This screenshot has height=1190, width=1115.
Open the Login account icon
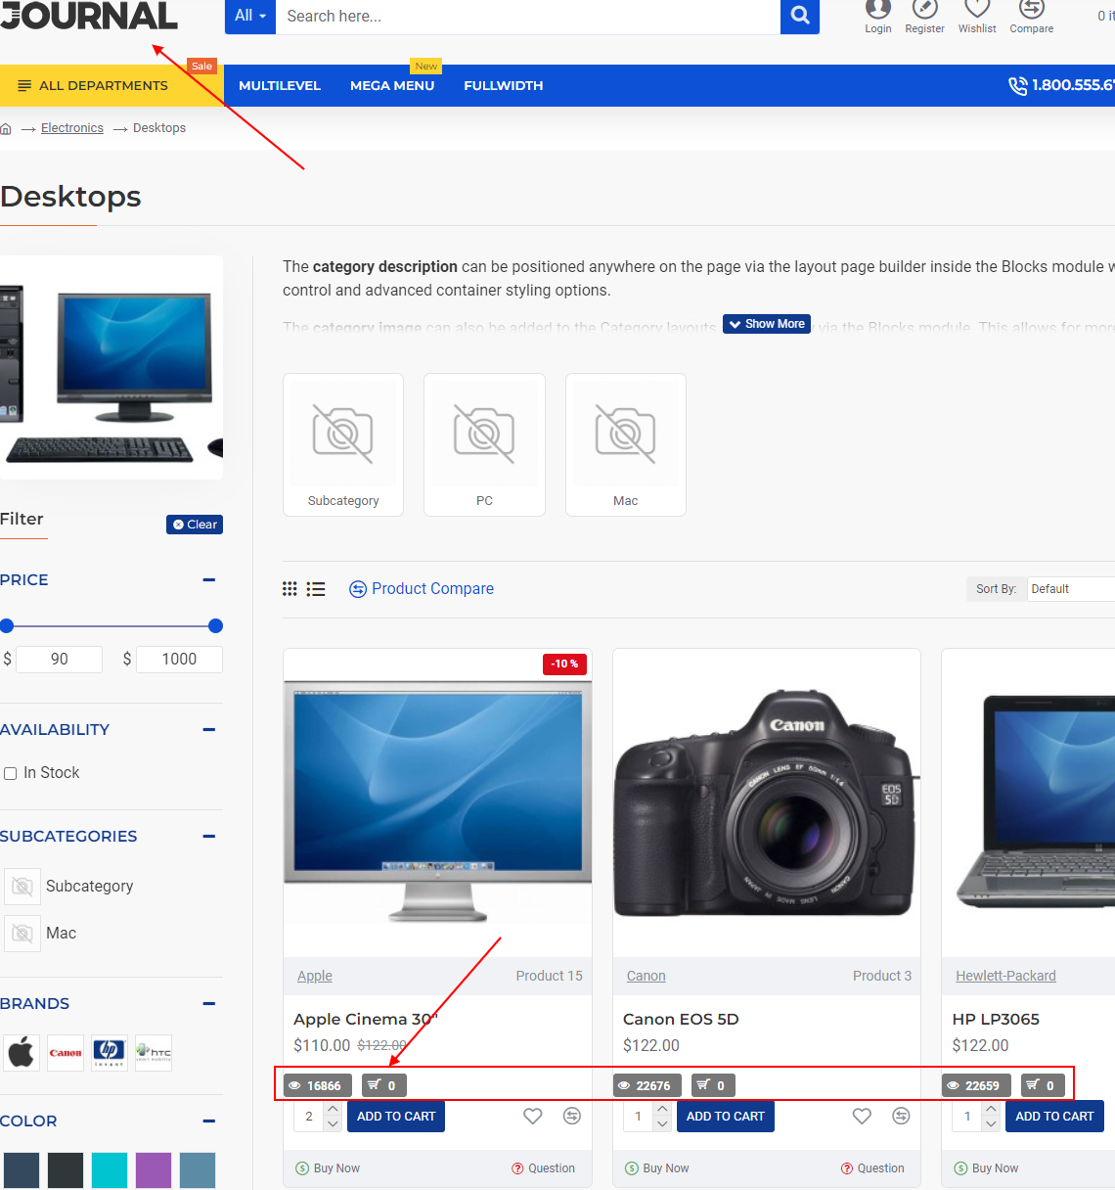pyautogui.click(x=877, y=17)
